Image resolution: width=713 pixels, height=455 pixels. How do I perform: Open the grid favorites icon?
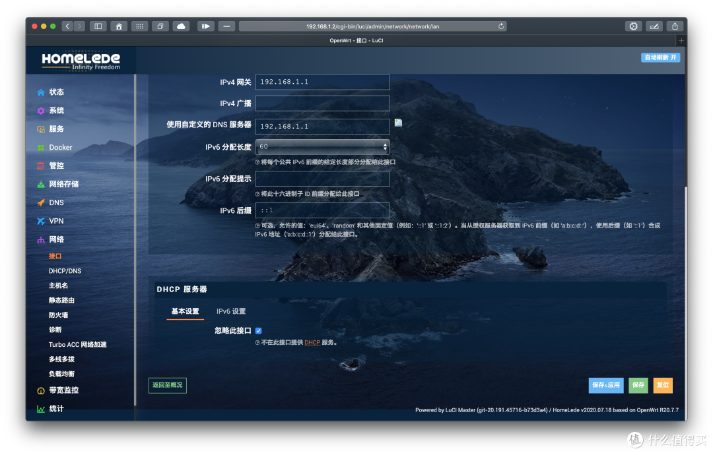coord(139,26)
